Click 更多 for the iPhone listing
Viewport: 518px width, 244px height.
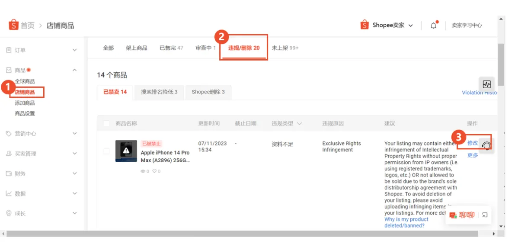click(473, 155)
